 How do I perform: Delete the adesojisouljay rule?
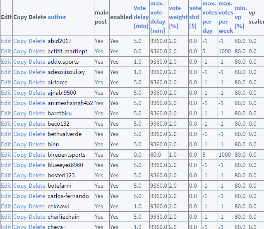tap(37, 72)
